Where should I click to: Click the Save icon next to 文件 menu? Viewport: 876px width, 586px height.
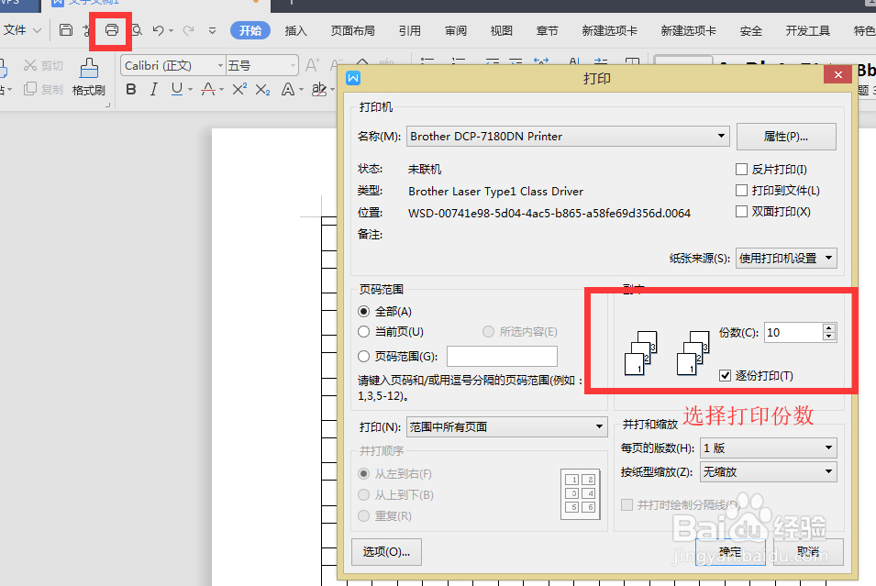pos(64,30)
